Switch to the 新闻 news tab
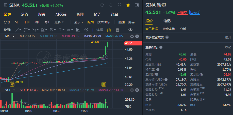233x115 pixels. (80, 14)
